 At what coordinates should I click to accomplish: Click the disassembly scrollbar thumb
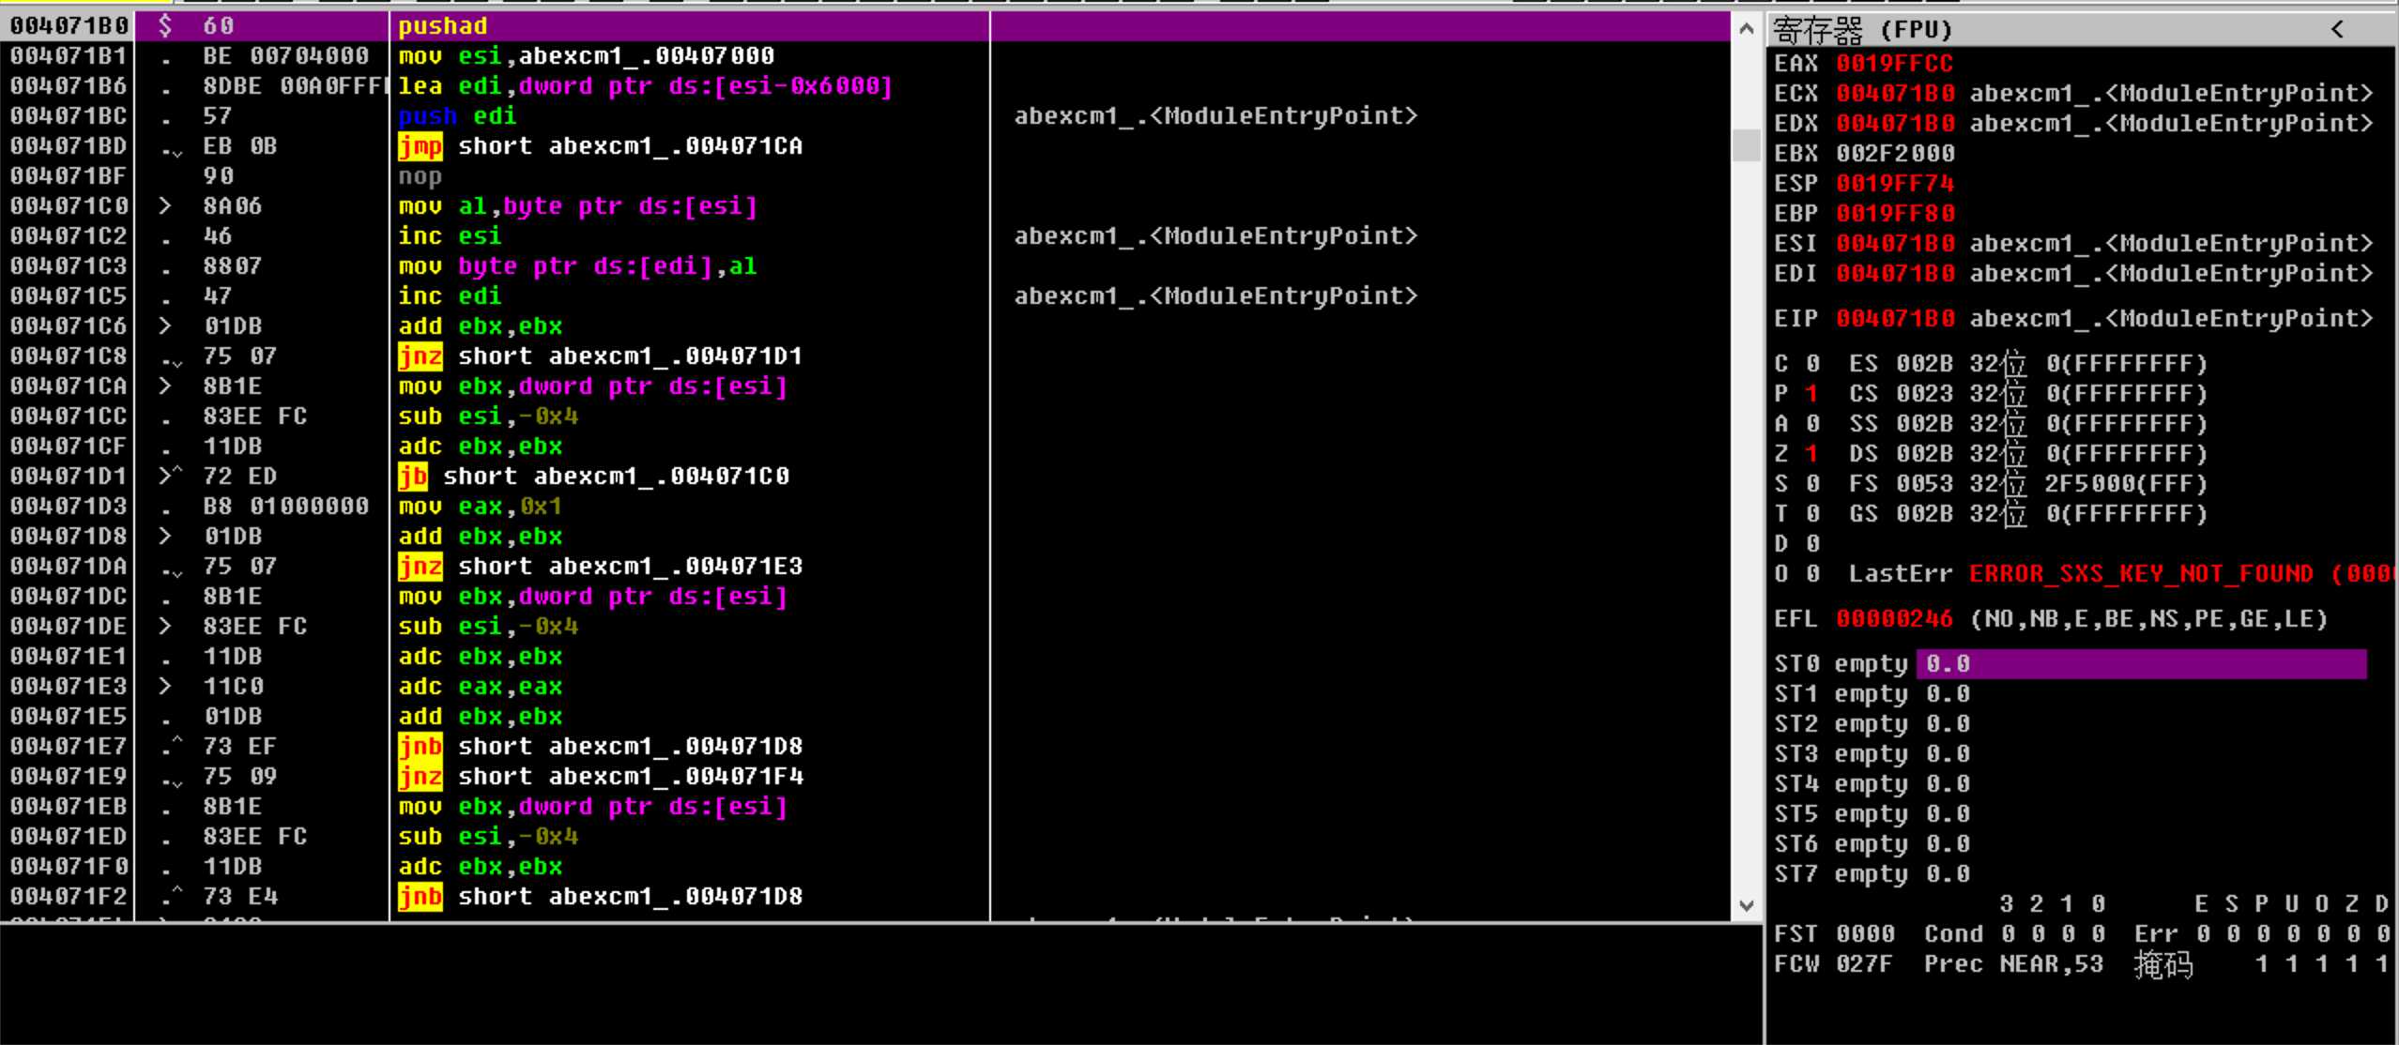click(1746, 144)
